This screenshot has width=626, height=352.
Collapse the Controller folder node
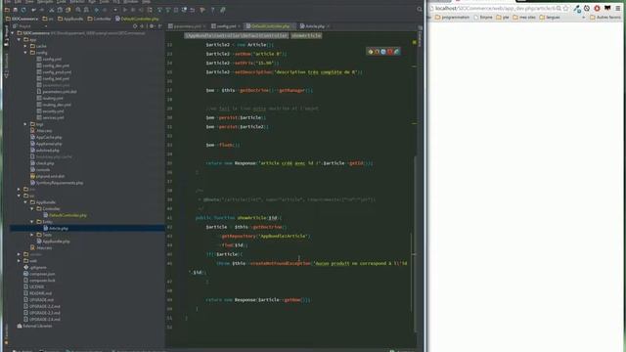(32, 208)
